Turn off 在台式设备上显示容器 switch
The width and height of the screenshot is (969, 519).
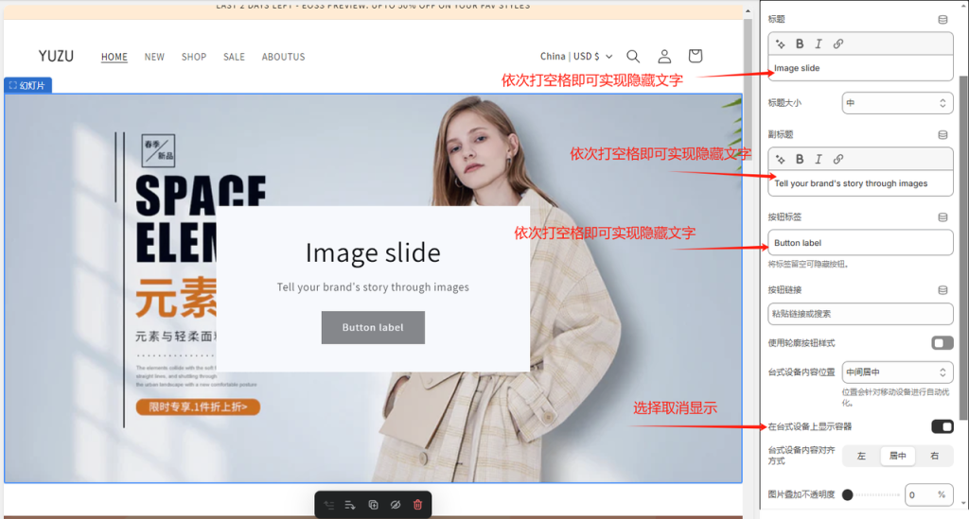pos(943,426)
